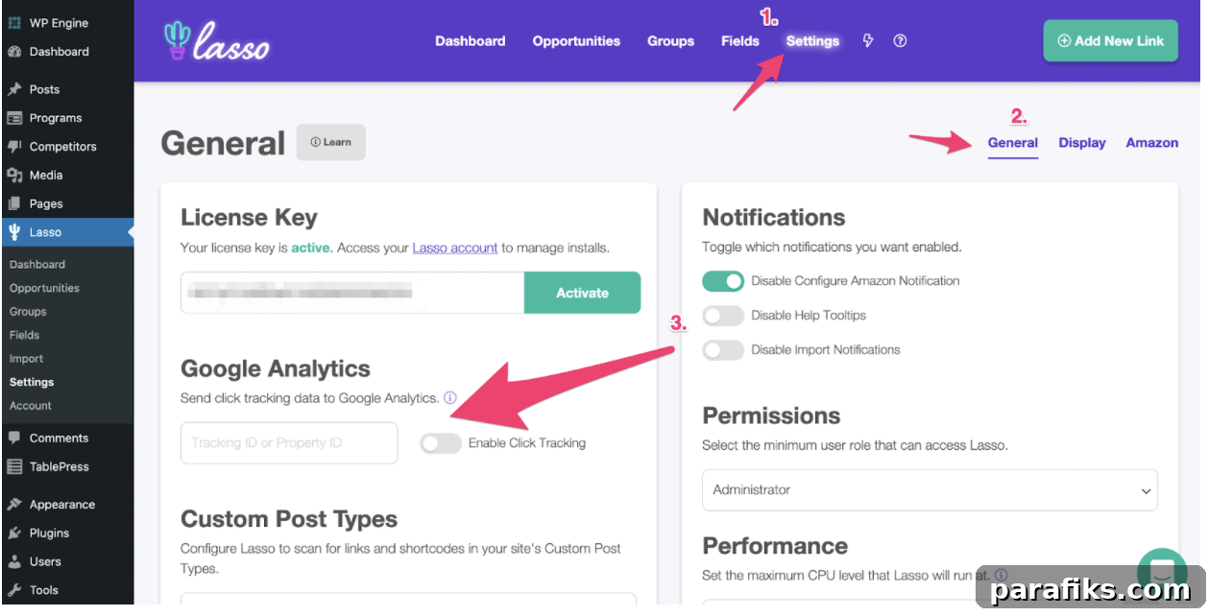The height and width of the screenshot is (616, 1208).
Task: Click the TablePress table icon
Action: 14,466
